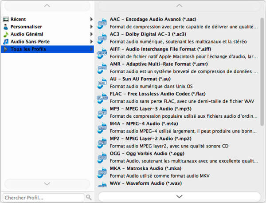Click the search magnifier icon
Screen dimensions: 266x203
coord(89,197)
